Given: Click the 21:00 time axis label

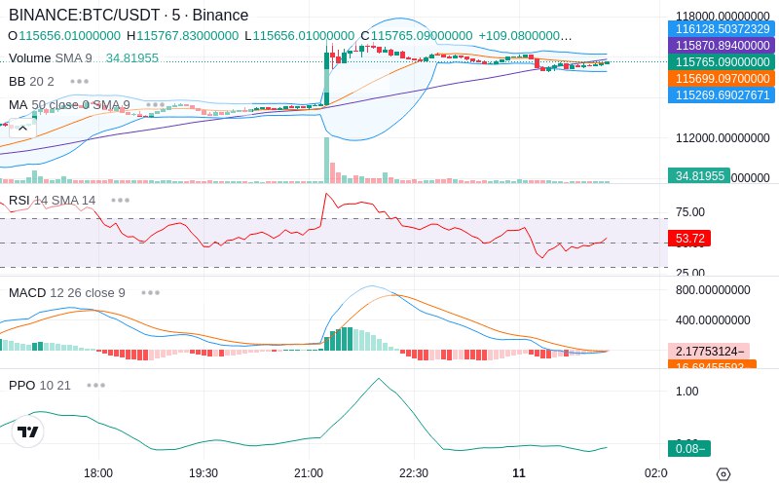Looking at the screenshot, I should point(309,473).
